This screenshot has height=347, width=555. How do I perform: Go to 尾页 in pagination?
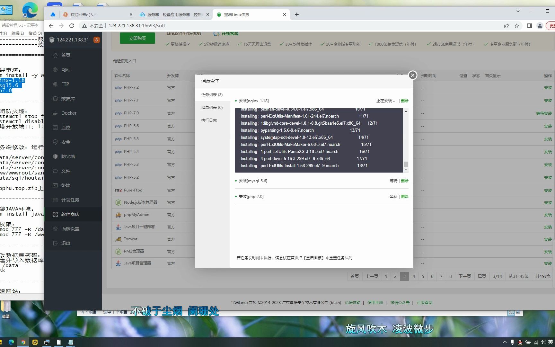(x=482, y=276)
